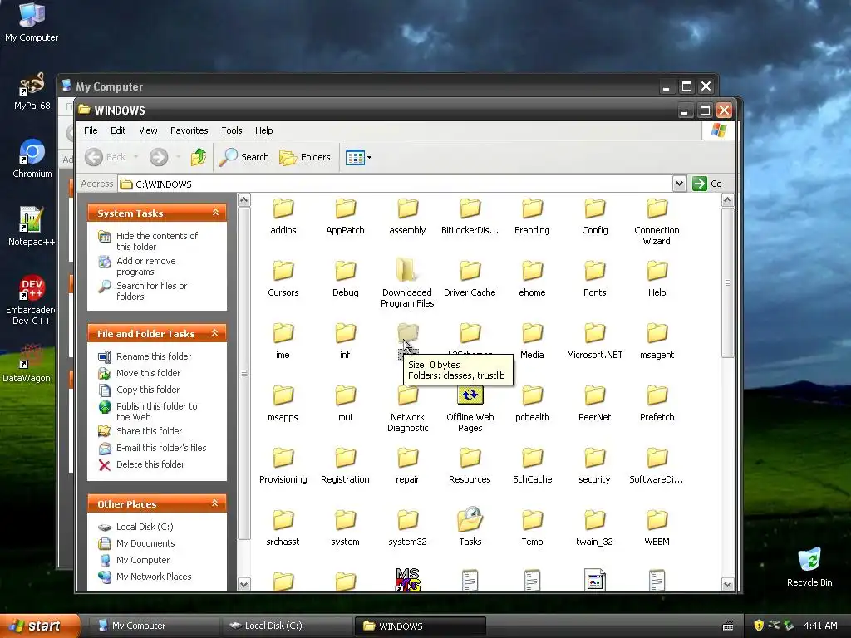The image size is (851, 638).
Task: Select the Temp folder
Action: pos(532,528)
